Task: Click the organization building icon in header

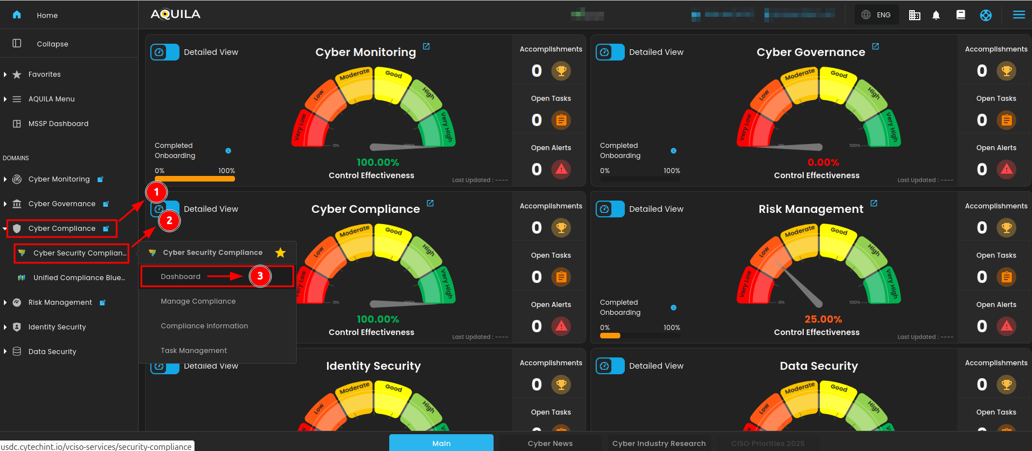Action: click(914, 15)
